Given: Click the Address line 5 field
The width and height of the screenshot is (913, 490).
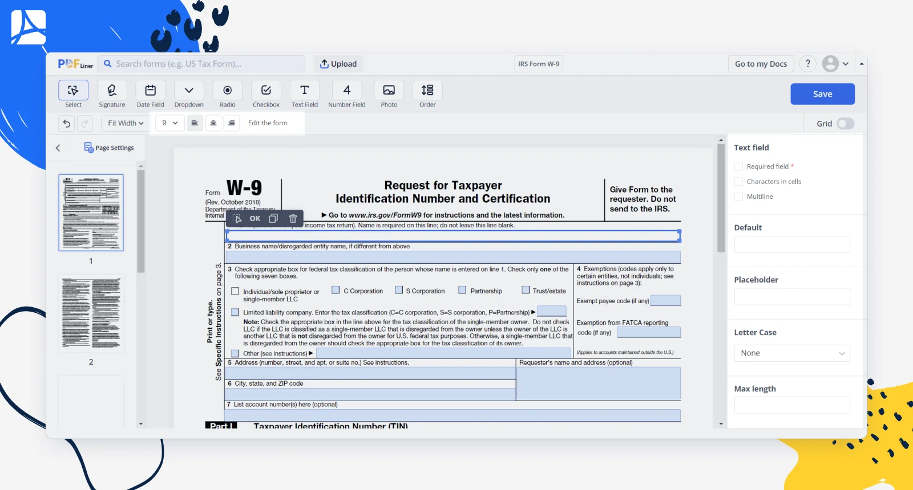Looking at the screenshot, I should tap(371, 373).
